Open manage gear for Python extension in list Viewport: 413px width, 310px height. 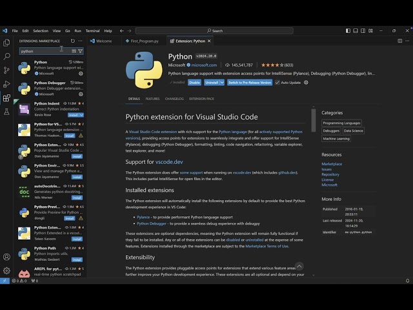click(81, 74)
